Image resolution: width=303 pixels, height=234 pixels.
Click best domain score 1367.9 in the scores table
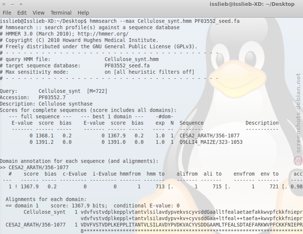click(x=116, y=136)
